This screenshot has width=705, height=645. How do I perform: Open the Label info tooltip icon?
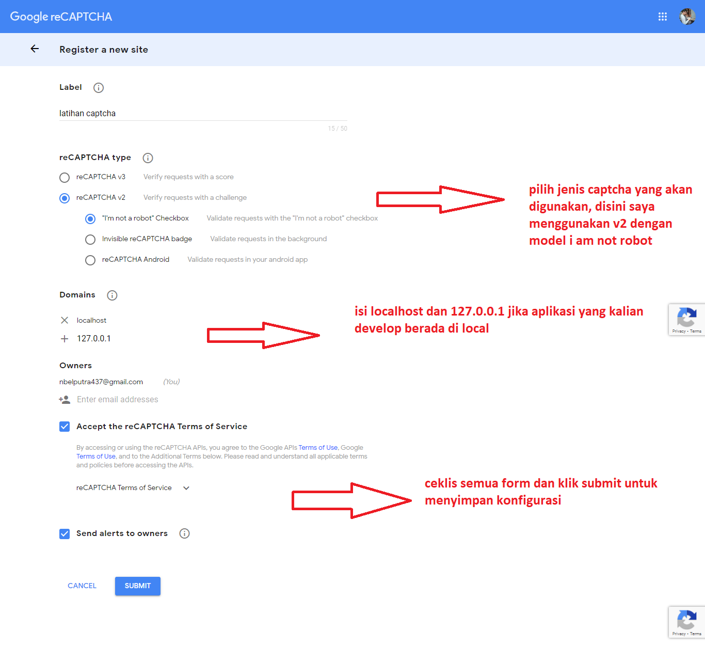(98, 87)
